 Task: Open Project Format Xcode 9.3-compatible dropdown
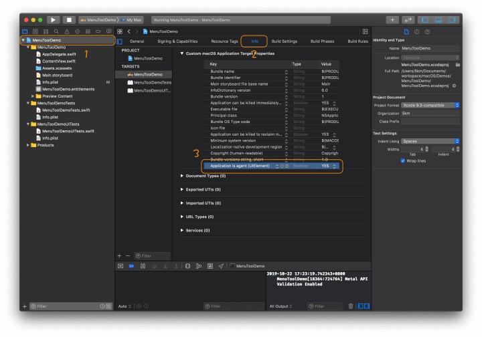(430, 105)
